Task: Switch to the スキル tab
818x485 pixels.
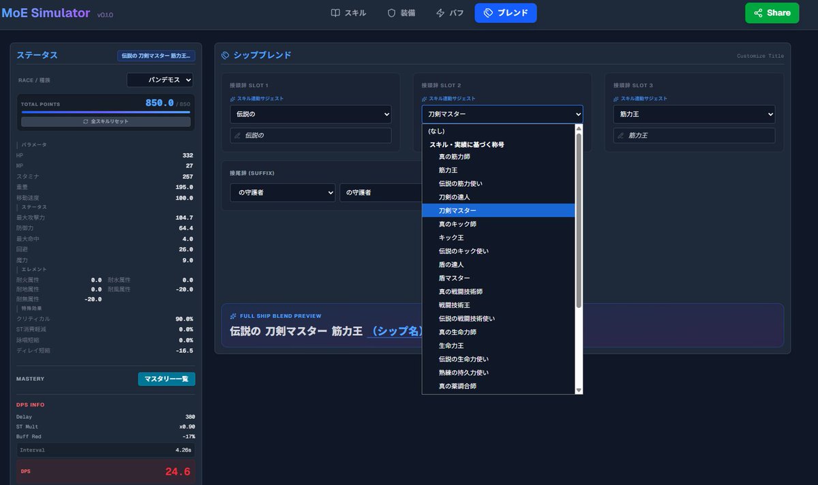Action: (348, 13)
